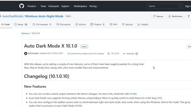The image size is (191, 107).
Task: Click the Compare button at right edge
Action: pos(189,47)
